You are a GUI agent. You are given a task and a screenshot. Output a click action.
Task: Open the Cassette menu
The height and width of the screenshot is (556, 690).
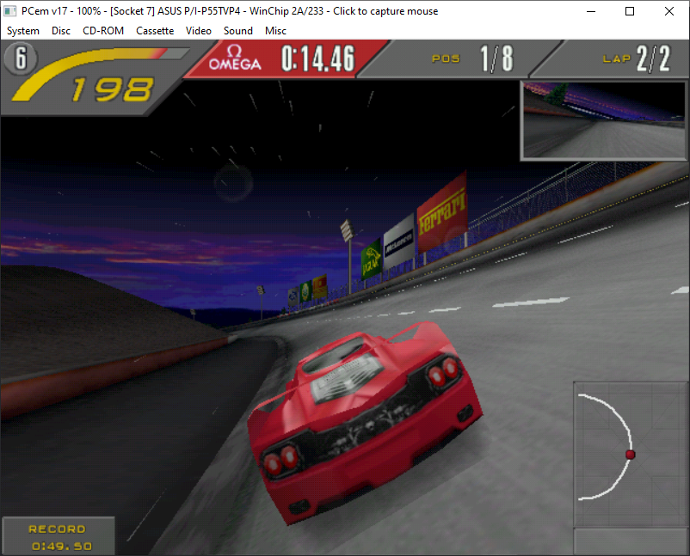(155, 31)
